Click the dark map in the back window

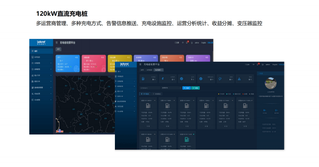(x=85, y=104)
